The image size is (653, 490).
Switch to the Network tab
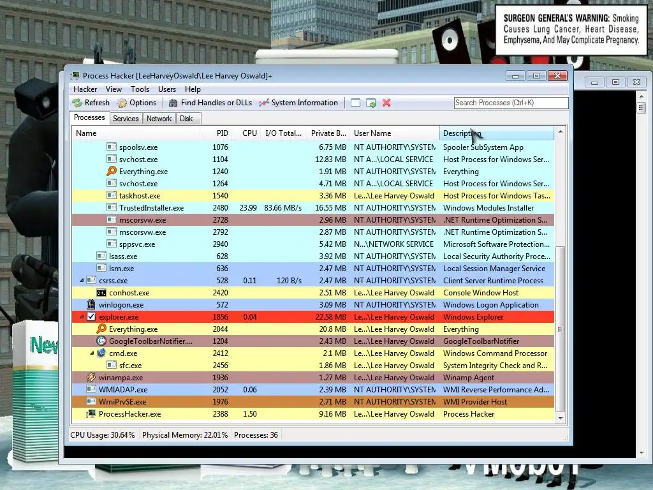159,119
